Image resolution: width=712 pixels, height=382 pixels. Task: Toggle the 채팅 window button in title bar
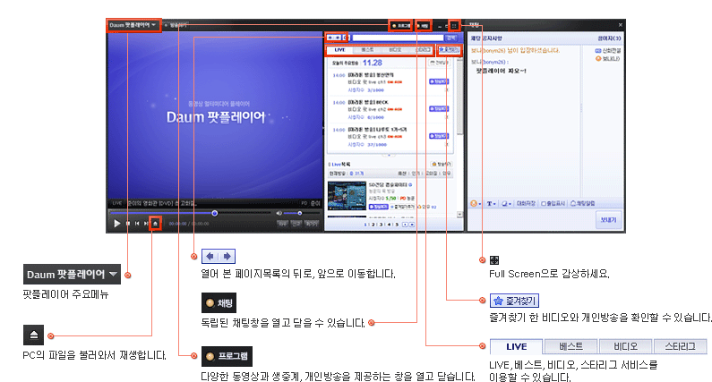tap(424, 25)
